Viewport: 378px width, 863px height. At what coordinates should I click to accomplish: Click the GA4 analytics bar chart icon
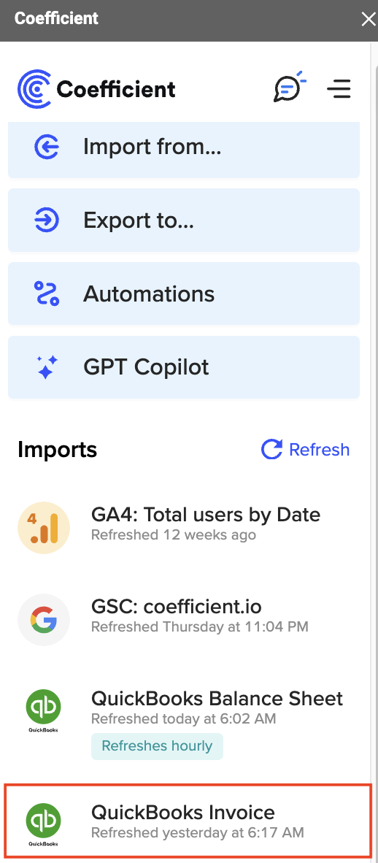pyautogui.click(x=44, y=528)
